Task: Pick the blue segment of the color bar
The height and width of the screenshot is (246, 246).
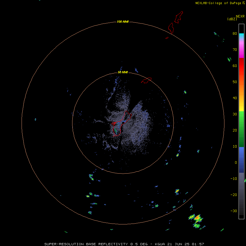Action: [241, 160]
